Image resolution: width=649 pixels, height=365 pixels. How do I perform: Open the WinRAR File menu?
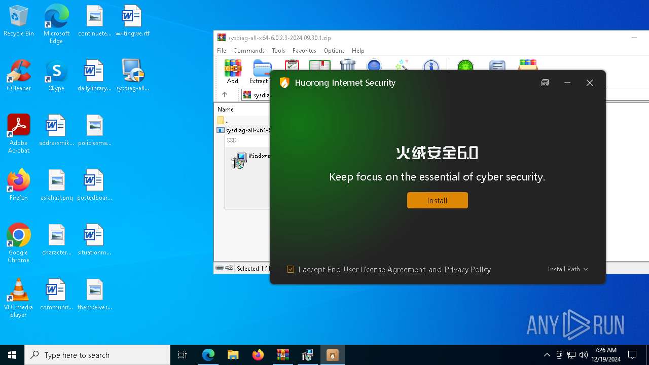[222, 51]
